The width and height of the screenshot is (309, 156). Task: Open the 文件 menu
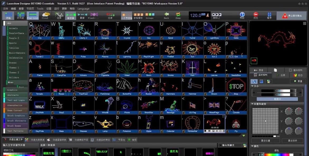tap(6, 9)
